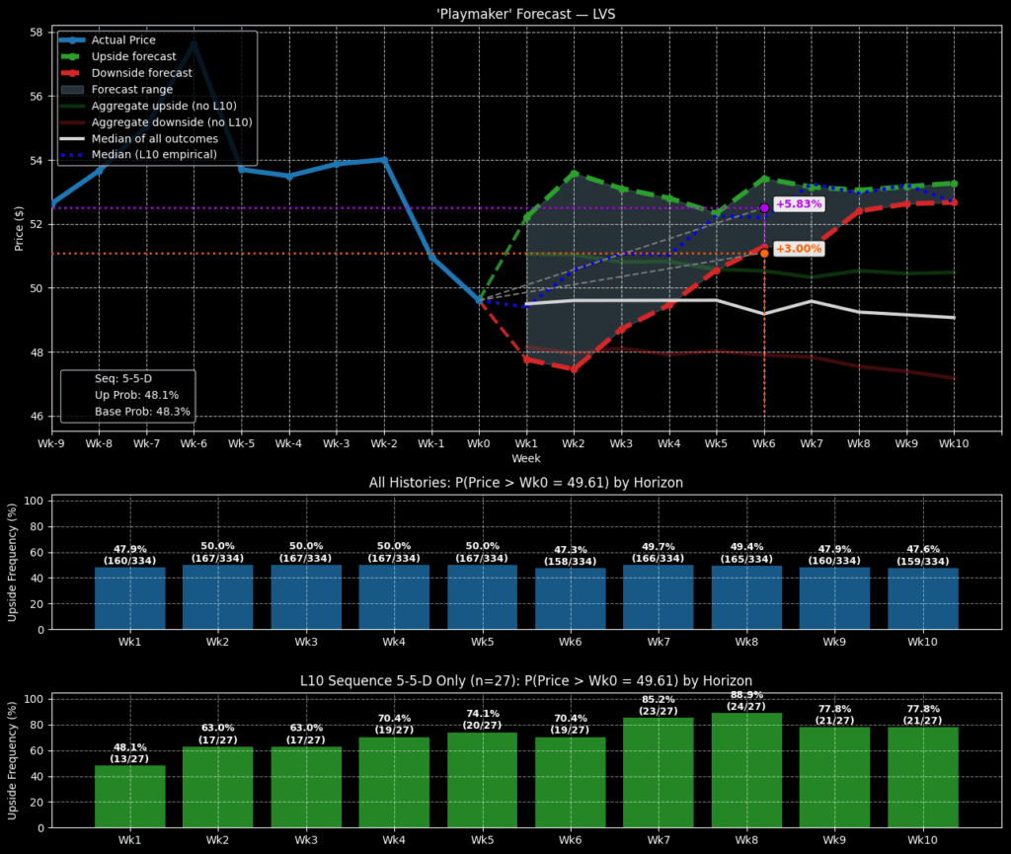Select the Forecast range legend swatch
Image resolution: width=1011 pixels, height=854 pixels.
coord(73,90)
